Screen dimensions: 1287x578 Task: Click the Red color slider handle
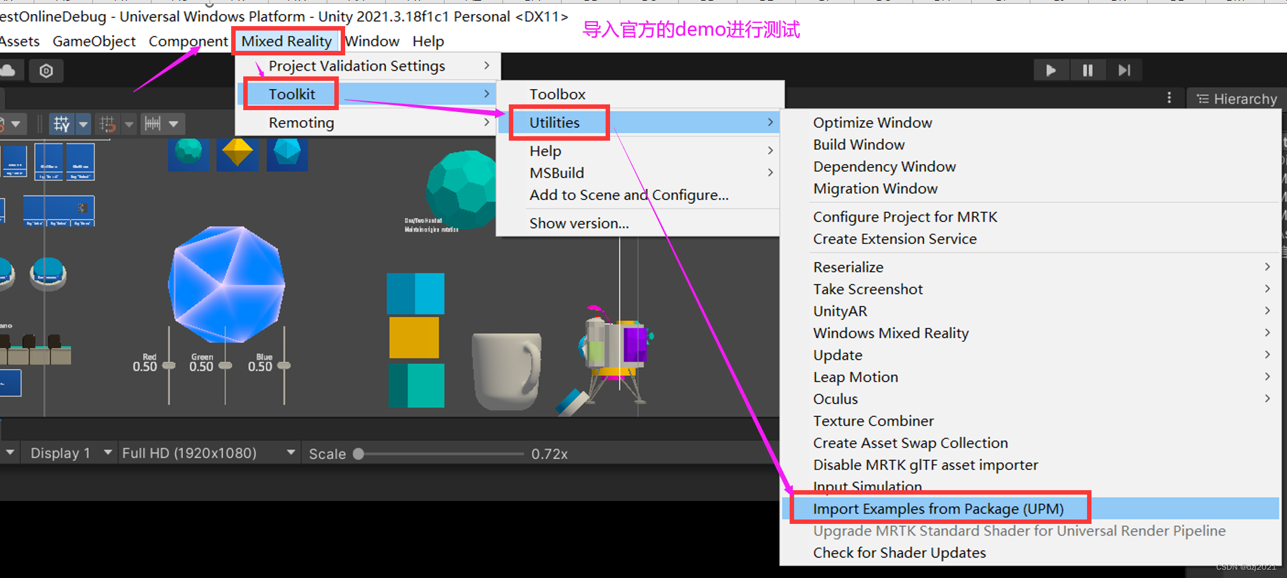click(x=169, y=365)
